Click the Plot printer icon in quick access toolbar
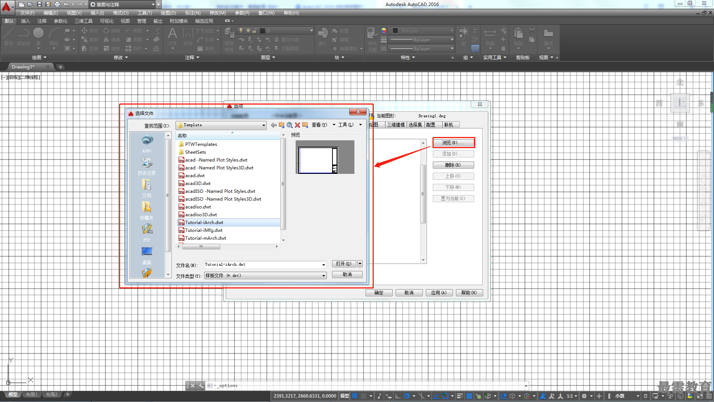Screen dimensions: 714x402 [x=57, y=4]
